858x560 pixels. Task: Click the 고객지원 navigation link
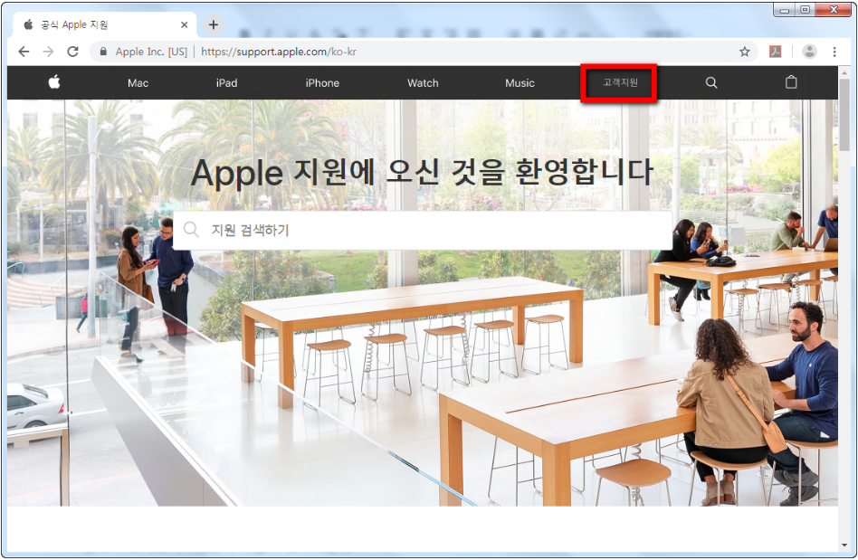coord(620,82)
